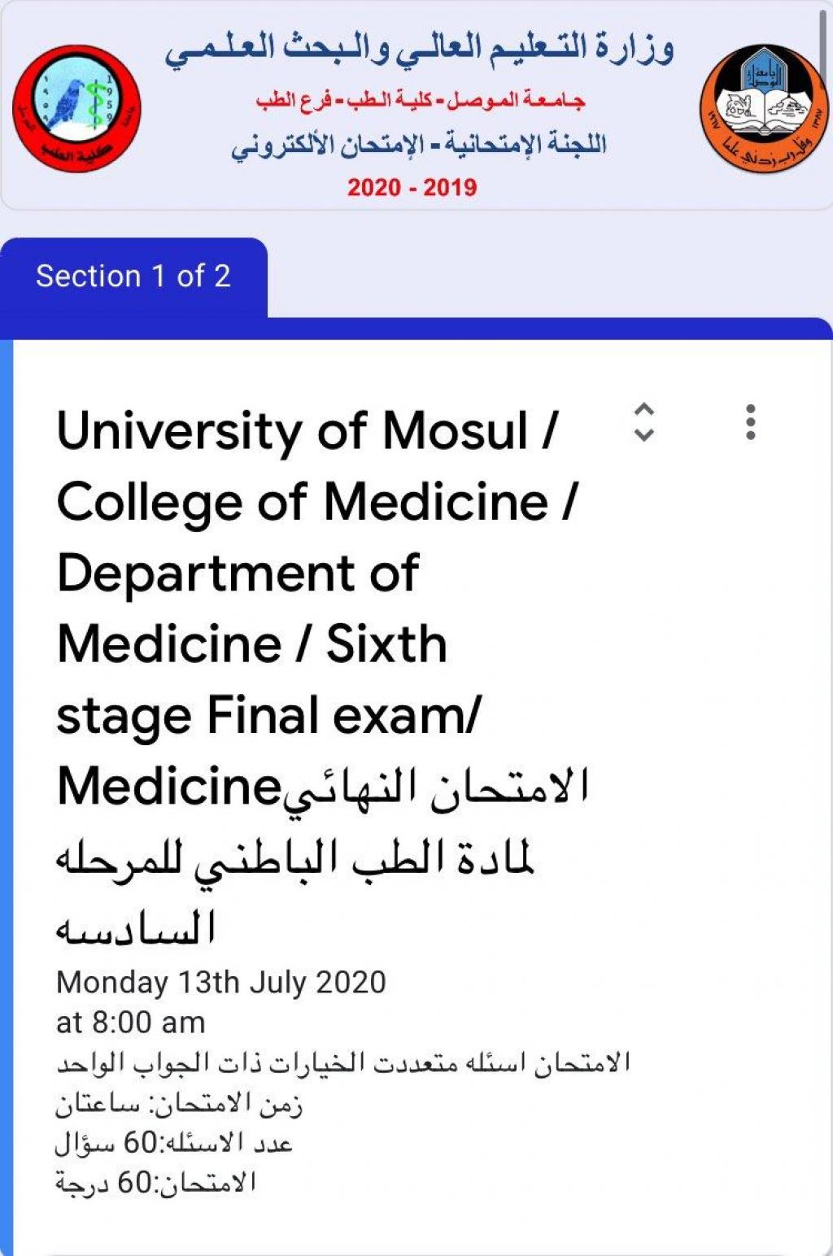Viewport: 833px width, 1256px height.
Task: Click the "at 8:00 am" description line
Action: point(131,1023)
